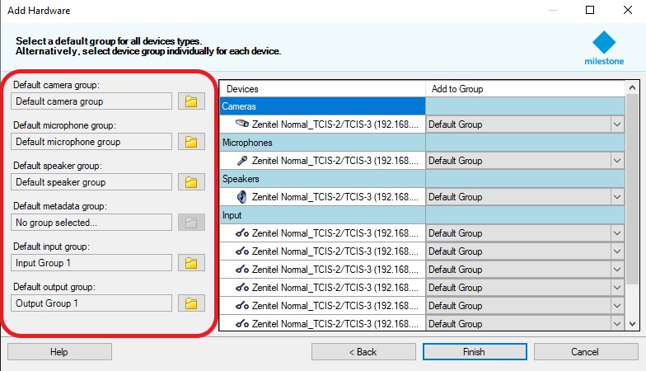
Task: Expand the camera device's group dropdown
Action: pyautogui.click(x=616, y=124)
